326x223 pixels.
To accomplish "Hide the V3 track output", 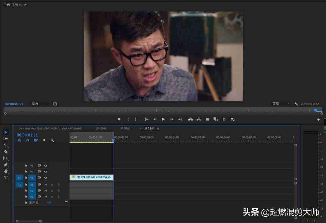I will tap(46, 166).
